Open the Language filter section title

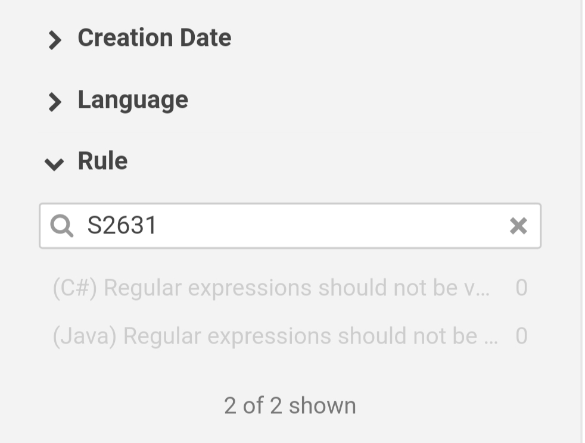point(133,100)
